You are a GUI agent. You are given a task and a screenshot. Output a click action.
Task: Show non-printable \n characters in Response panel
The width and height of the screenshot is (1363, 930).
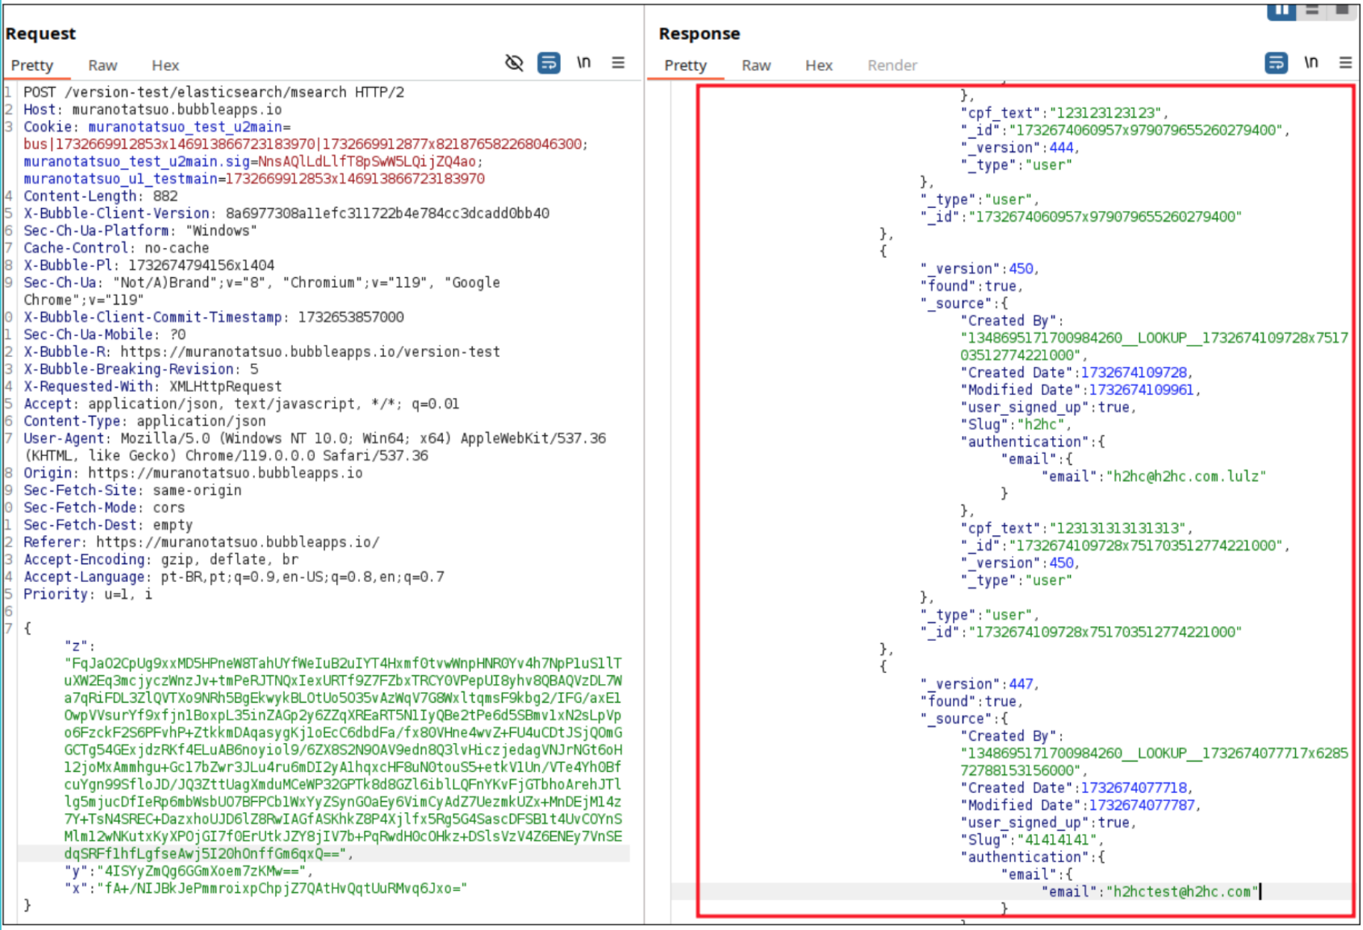(1311, 63)
